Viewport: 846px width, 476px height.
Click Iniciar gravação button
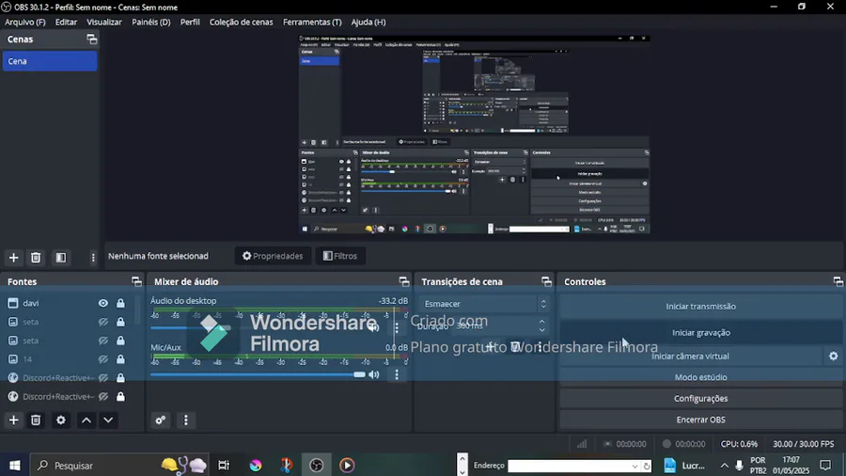(700, 332)
